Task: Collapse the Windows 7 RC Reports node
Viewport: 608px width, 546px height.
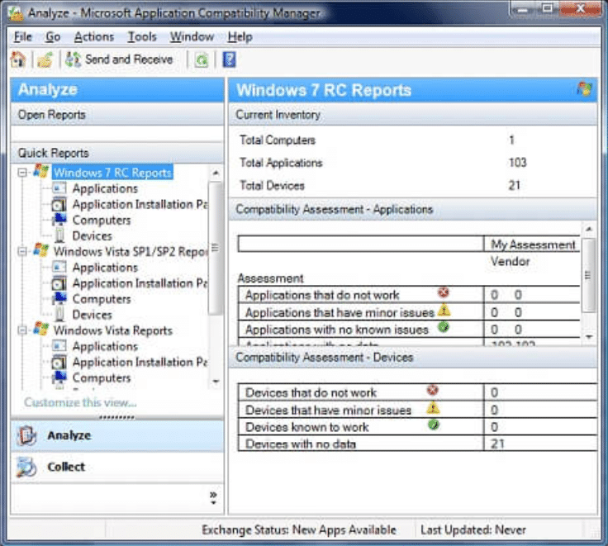Action: (x=22, y=173)
